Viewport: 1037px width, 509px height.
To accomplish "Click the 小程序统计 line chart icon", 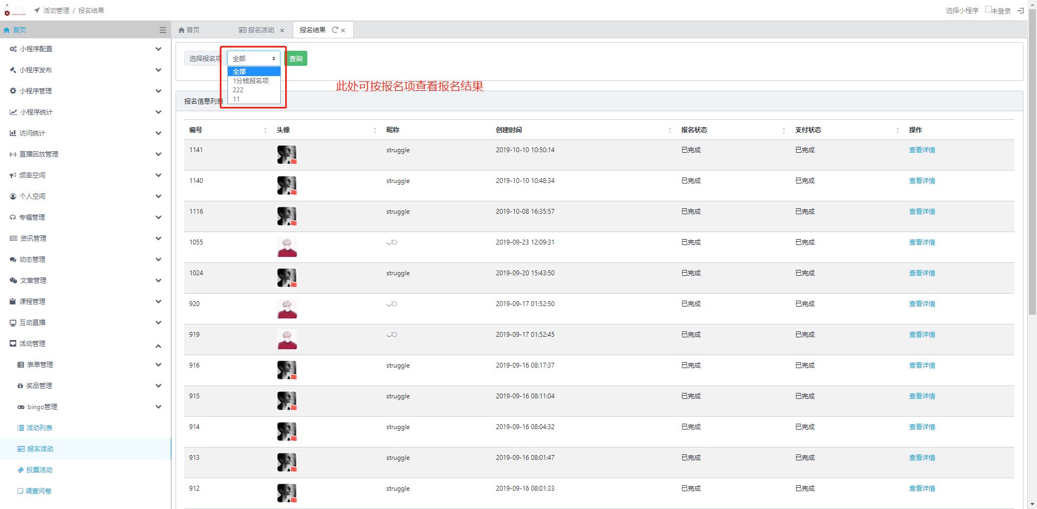I will pos(13,112).
